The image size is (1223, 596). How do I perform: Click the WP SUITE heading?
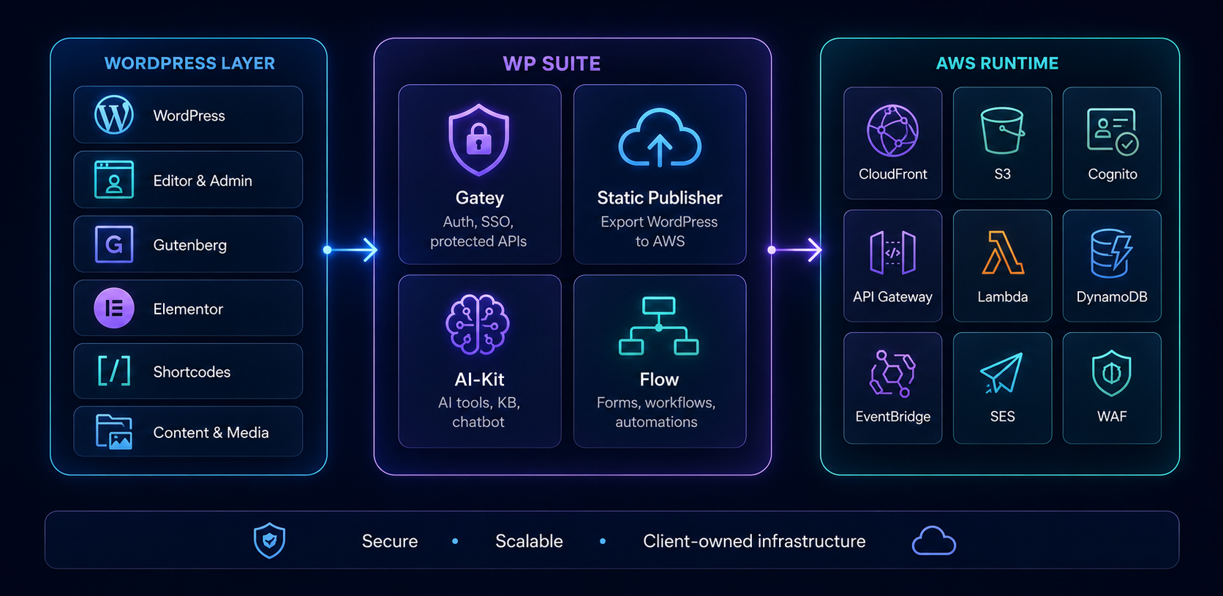pyautogui.click(x=552, y=64)
